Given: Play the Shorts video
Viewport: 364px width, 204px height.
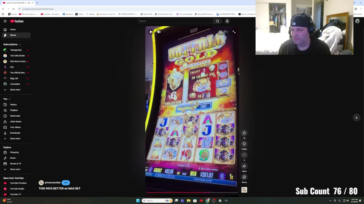Looking at the screenshot, I should coord(151,32).
